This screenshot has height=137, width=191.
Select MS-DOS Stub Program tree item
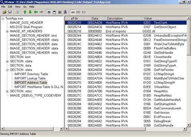coord(26,27)
